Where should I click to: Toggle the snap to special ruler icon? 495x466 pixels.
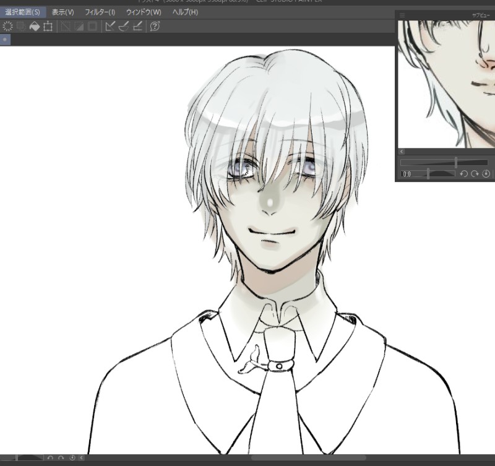point(124,26)
